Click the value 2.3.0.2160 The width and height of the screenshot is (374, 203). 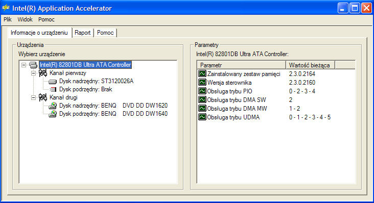coord(302,83)
